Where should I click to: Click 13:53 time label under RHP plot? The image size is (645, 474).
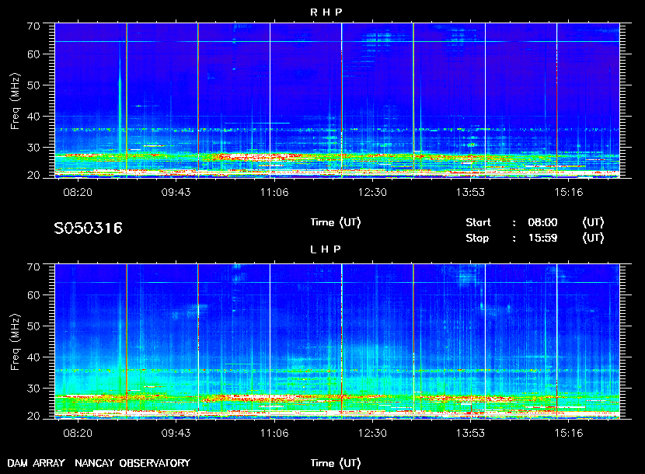tap(471, 192)
